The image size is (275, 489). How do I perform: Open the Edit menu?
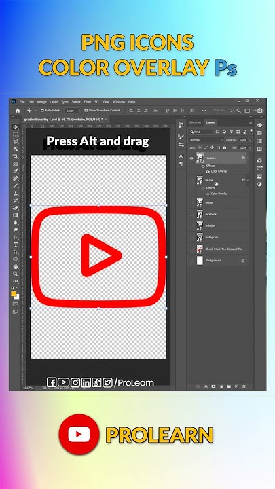pos(31,102)
